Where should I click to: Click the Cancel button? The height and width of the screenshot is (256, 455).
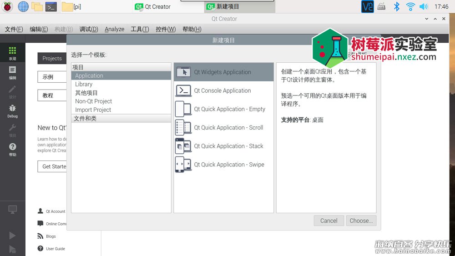pos(329,221)
